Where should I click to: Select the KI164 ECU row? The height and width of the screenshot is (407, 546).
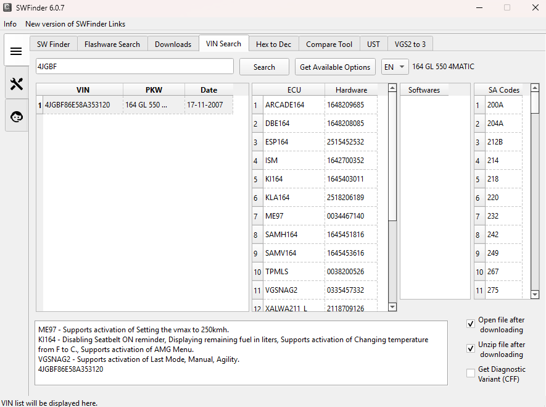(x=294, y=178)
